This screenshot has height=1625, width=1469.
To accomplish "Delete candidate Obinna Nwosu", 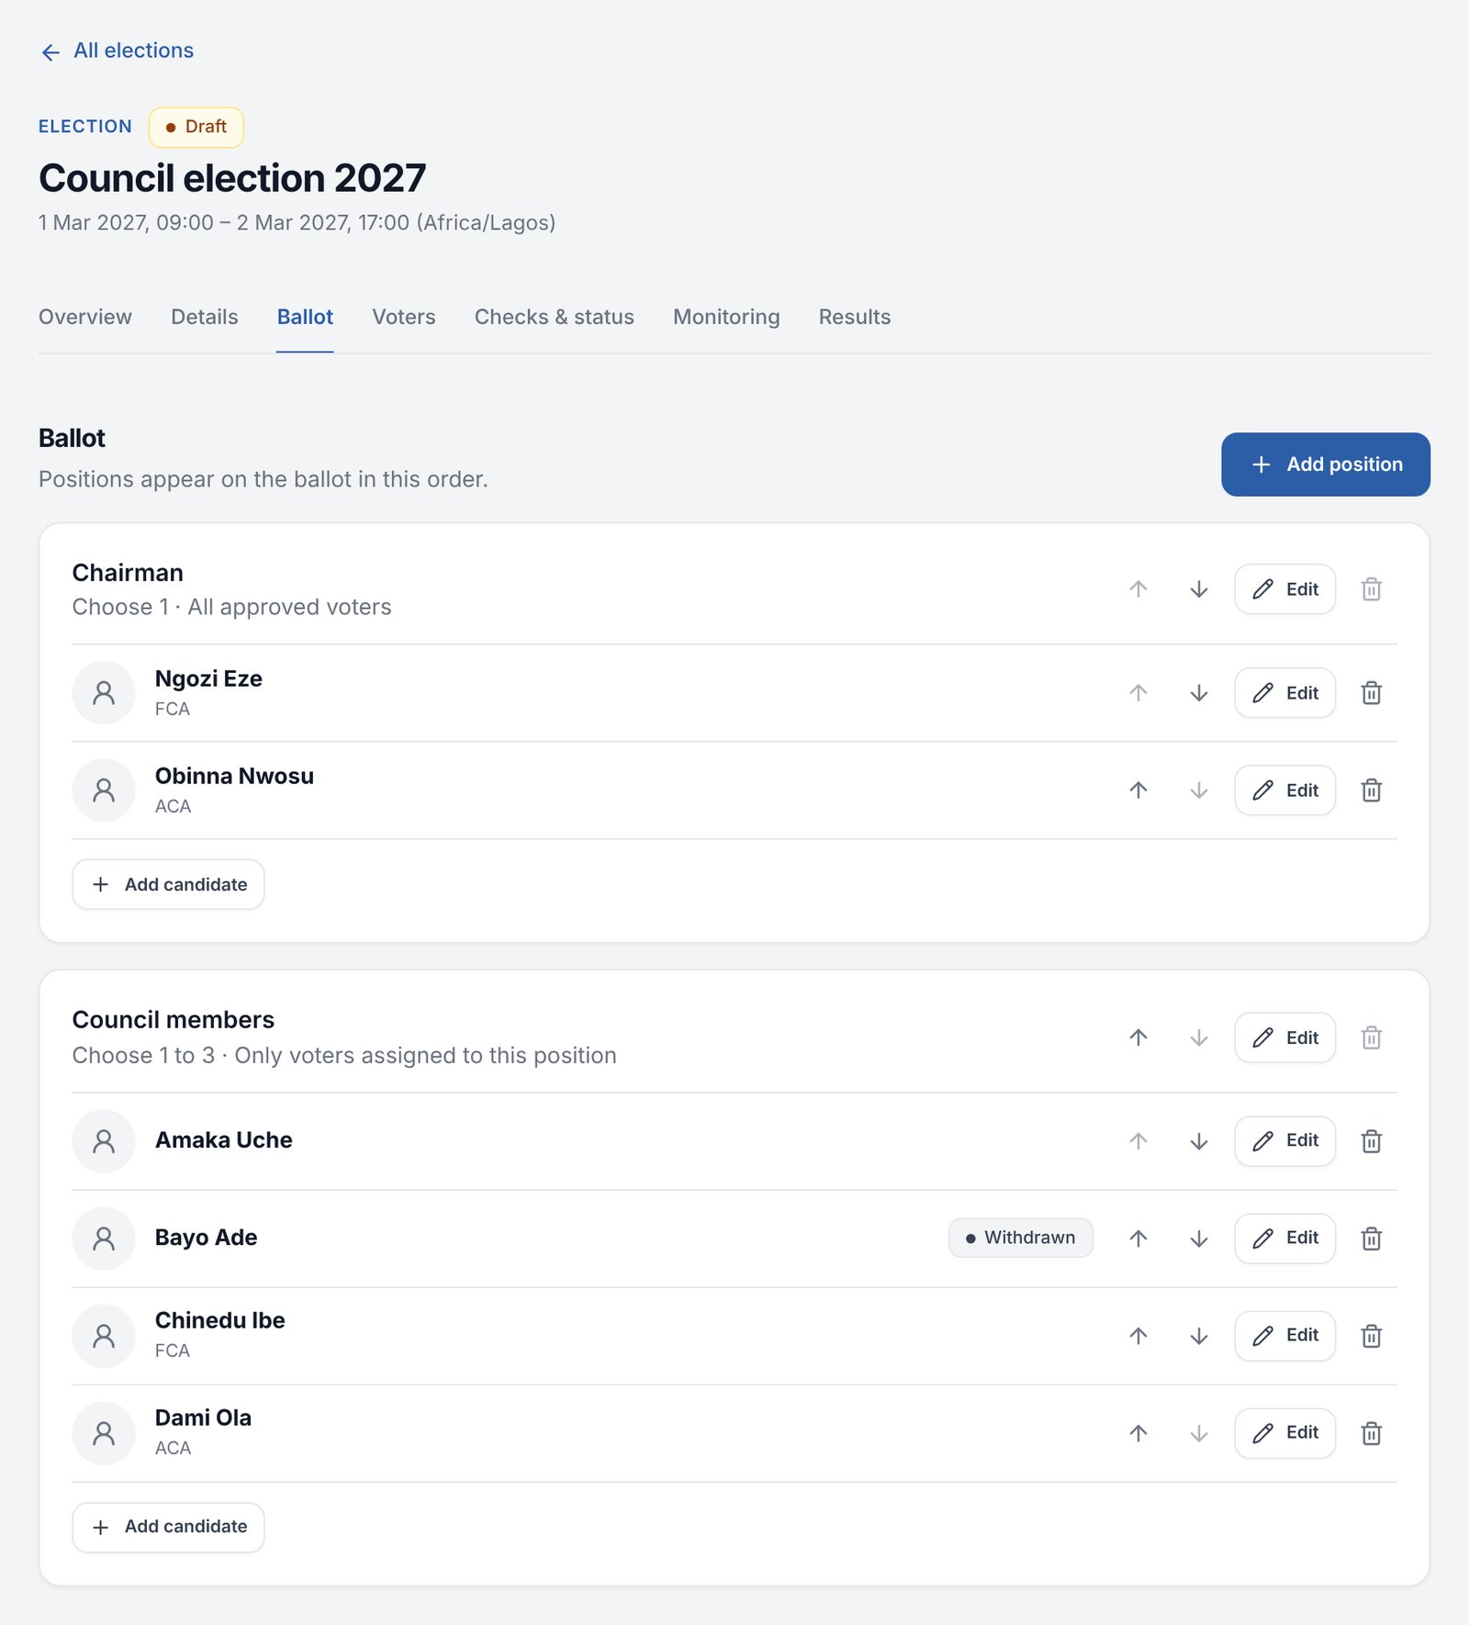I will [x=1371, y=790].
